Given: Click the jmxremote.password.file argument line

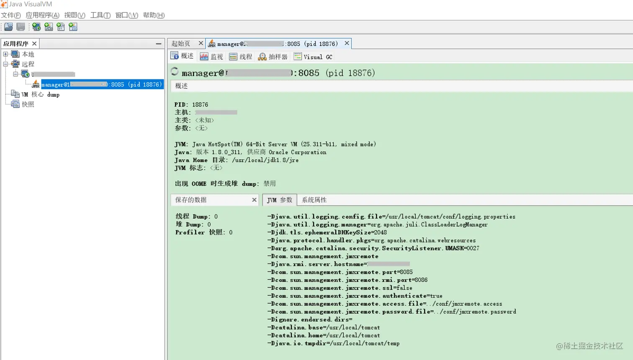Looking at the screenshot, I should [x=391, y=312].
